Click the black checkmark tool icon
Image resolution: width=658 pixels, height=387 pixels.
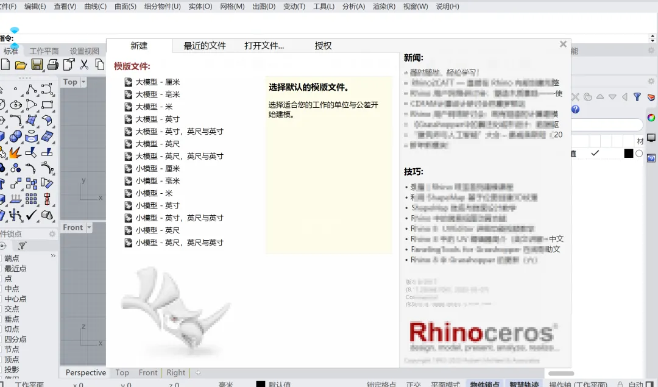tap(31, 215)
